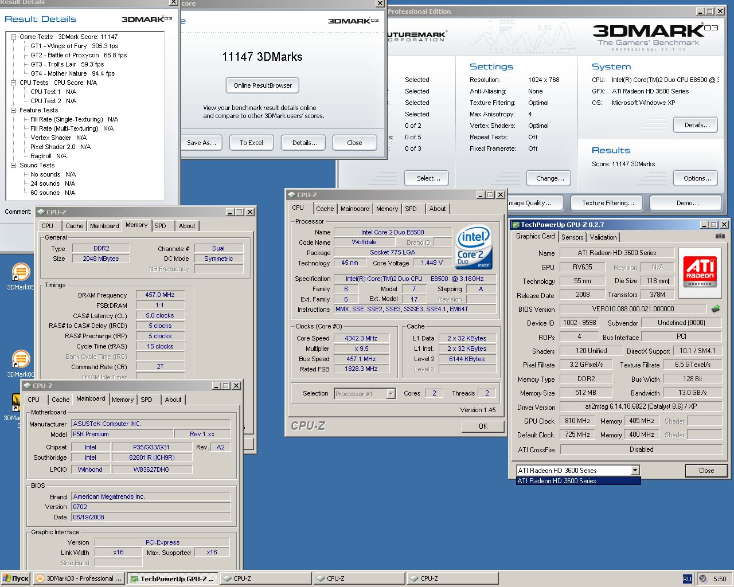Select GT3 - Troll's Lair result row
The image size is (734, 587).
click(67, 64)
